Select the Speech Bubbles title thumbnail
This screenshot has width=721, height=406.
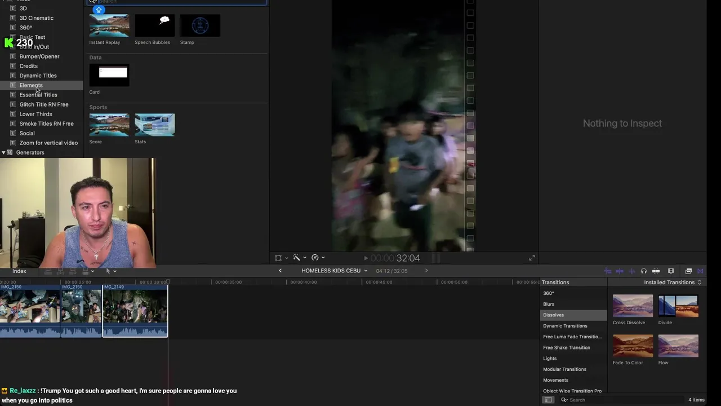pos(155,26)
